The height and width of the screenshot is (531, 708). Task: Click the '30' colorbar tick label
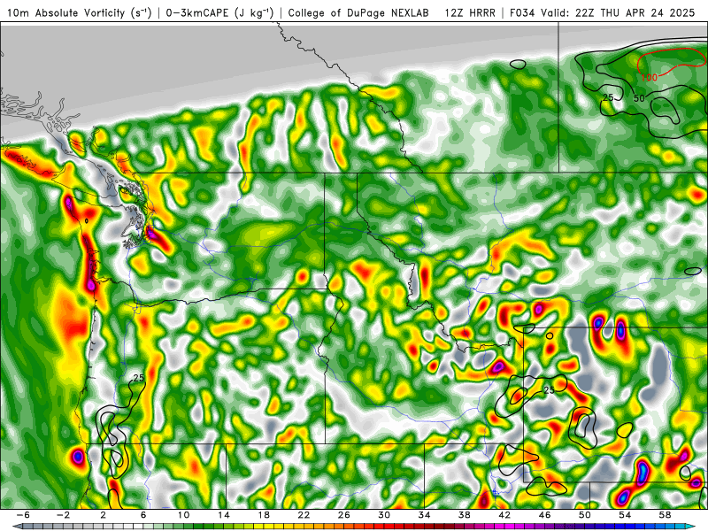[384, 515]
